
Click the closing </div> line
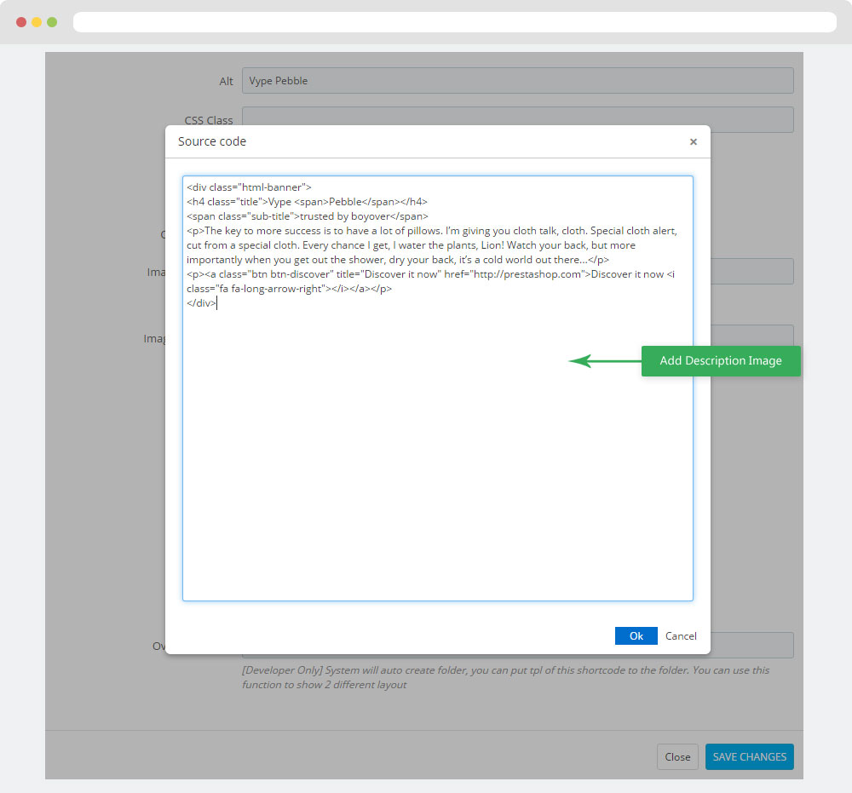[x=201, y=303]
